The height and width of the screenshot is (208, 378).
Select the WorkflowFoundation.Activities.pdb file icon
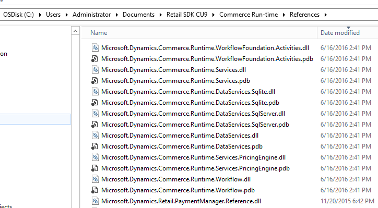pyautogui.click(x=95, y=59)
